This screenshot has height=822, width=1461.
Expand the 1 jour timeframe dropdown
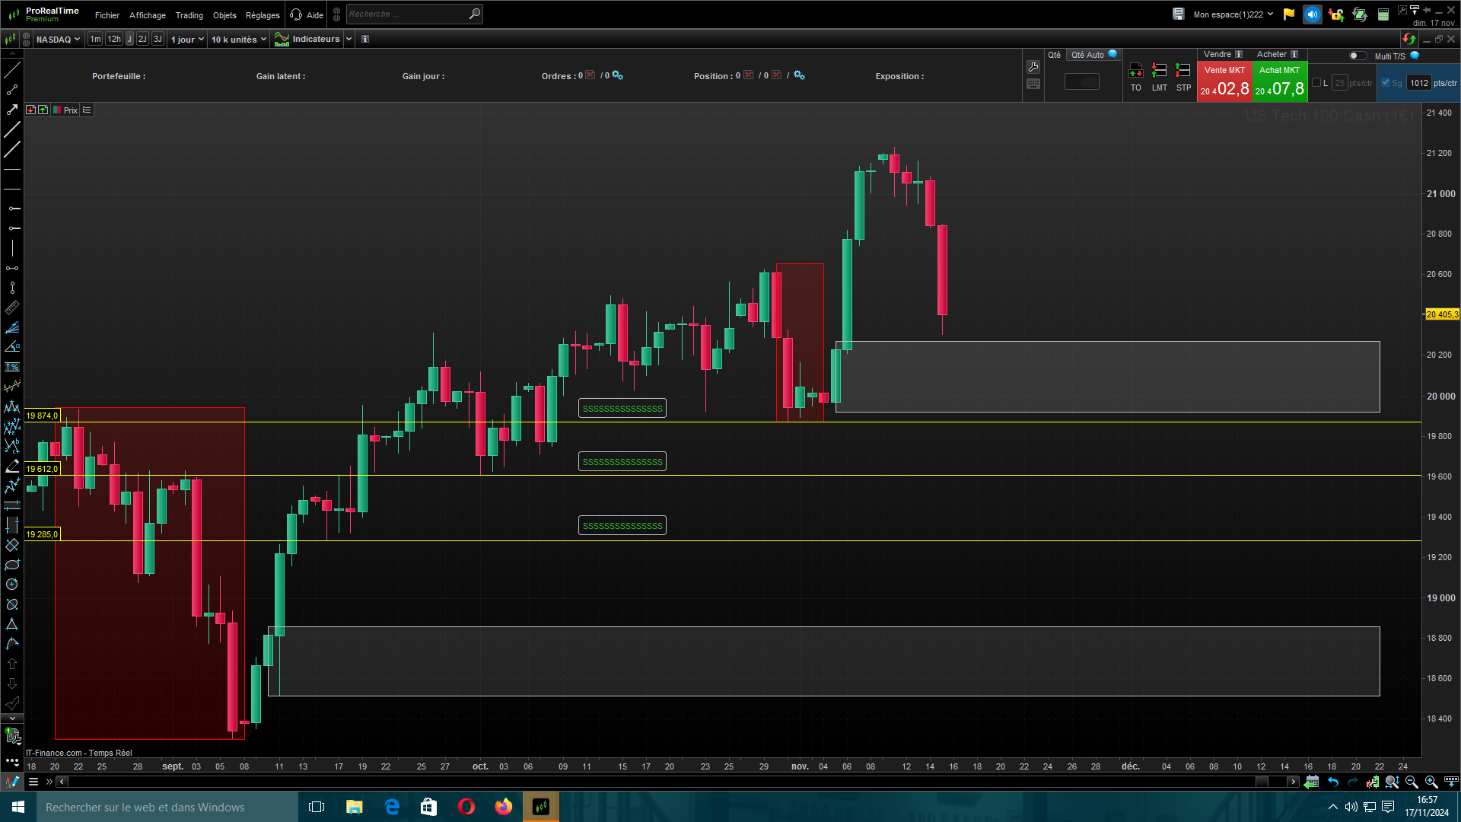187,39
